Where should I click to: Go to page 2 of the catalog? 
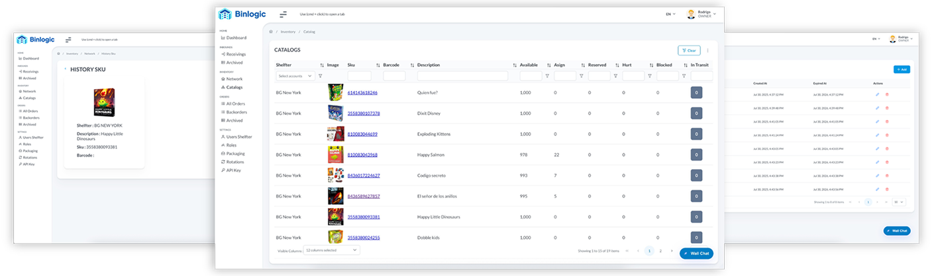[660, 251]
